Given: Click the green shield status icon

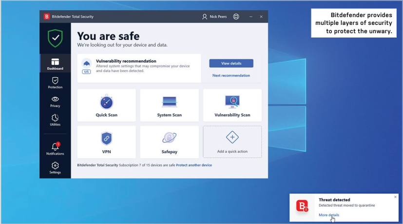Looking at the screenshot, I should click(55, 38).
